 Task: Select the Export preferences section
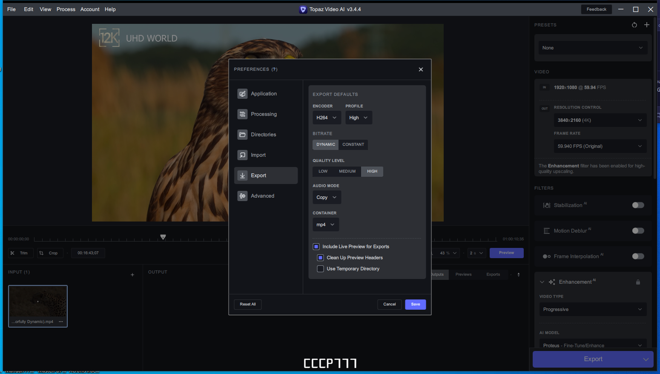tap(266, 175)
